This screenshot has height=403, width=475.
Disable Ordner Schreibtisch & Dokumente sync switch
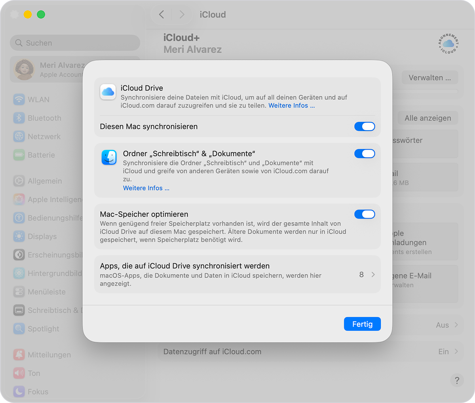[x=365, y=154]
